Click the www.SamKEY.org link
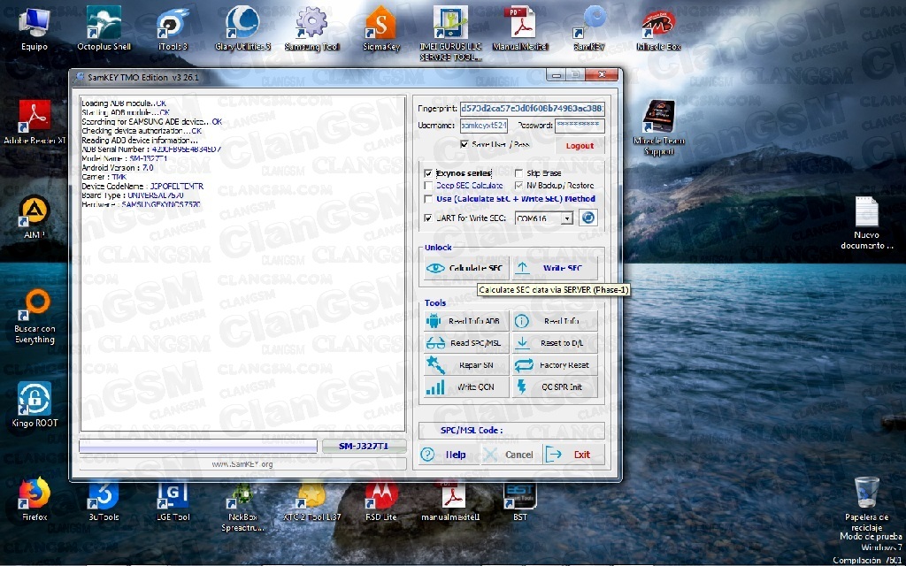This screenshot has width=906, height=566. tap(242, 463)
